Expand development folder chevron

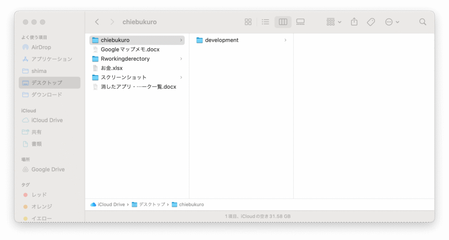coord(285,40)
